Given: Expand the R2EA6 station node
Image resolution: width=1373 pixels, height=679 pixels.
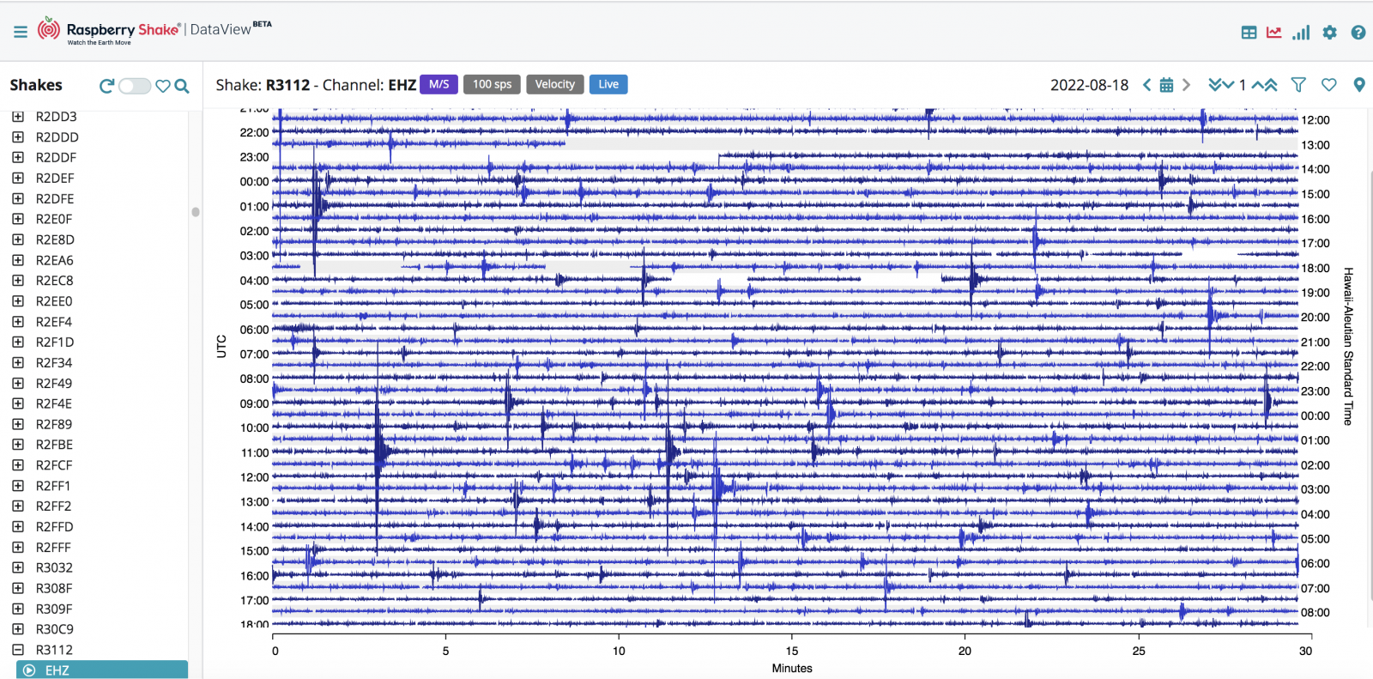Looking at the screenshot, I should 18,260.
